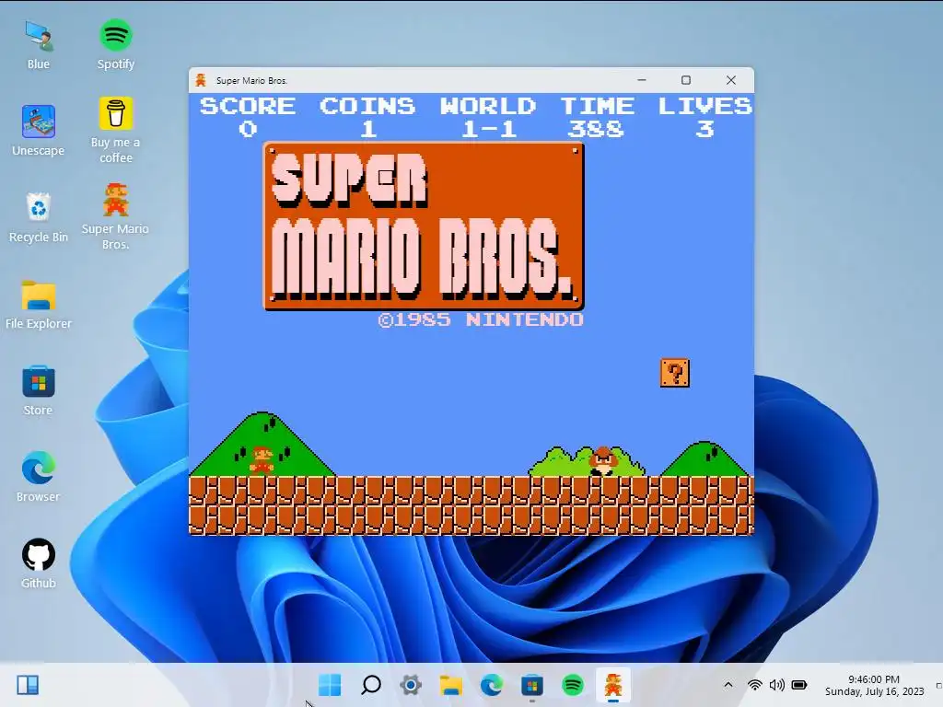Open taskbar Search magnifier
This screenshot has height=707, width=943.
tap(370, 685)
